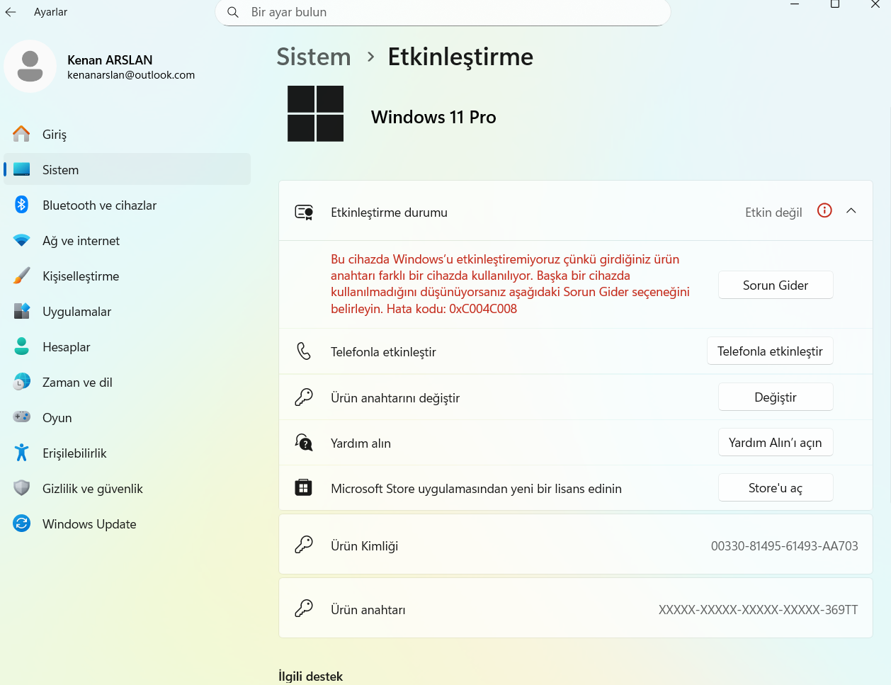Click Yardım Alın'ı açın button
The height and width of the screenshot is (685, 891).
click(776, 442)
